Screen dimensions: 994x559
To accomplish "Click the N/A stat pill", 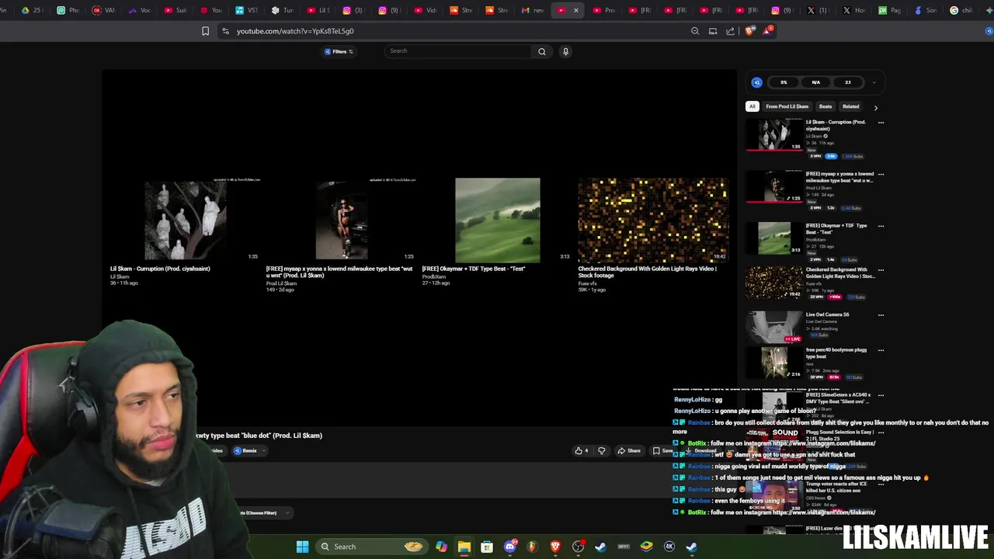I will (x=815, y=82).
